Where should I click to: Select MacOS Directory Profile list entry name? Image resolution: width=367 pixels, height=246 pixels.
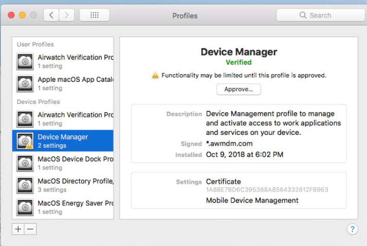75,181
